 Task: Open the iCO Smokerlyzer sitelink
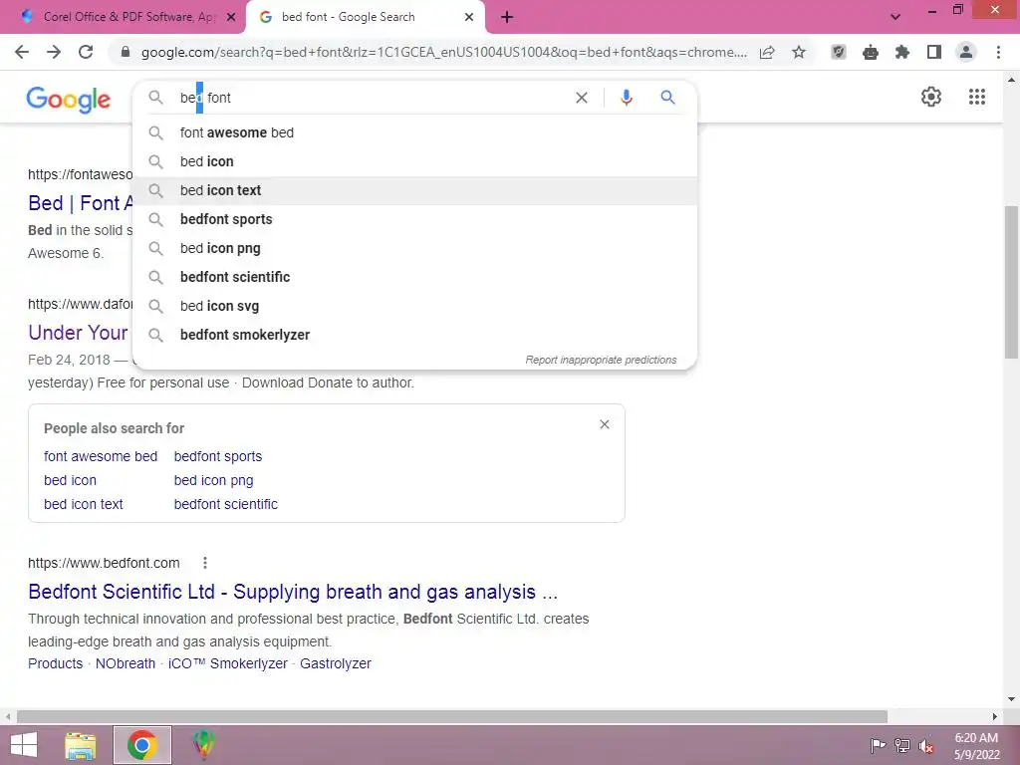pyautogui.click(x=228, y=663)
